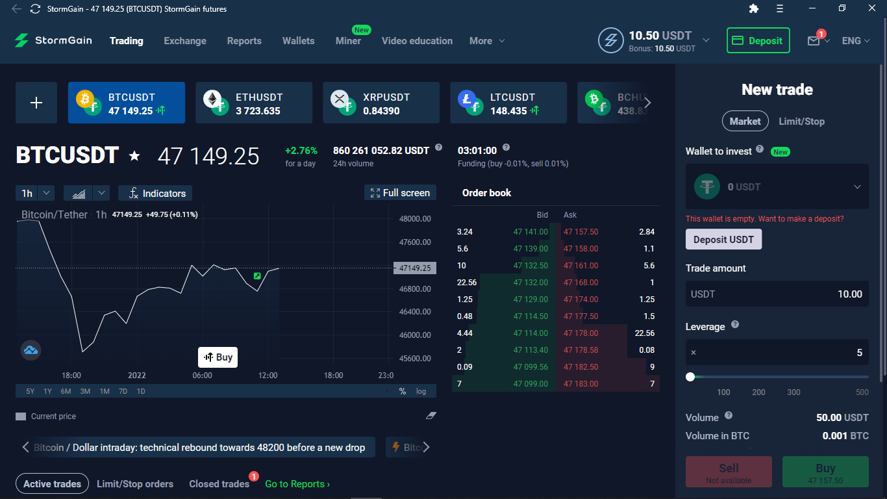Switch to Limit/Stop order type
The width and height of the screenshot is (887, 499).
coord(801,121)
